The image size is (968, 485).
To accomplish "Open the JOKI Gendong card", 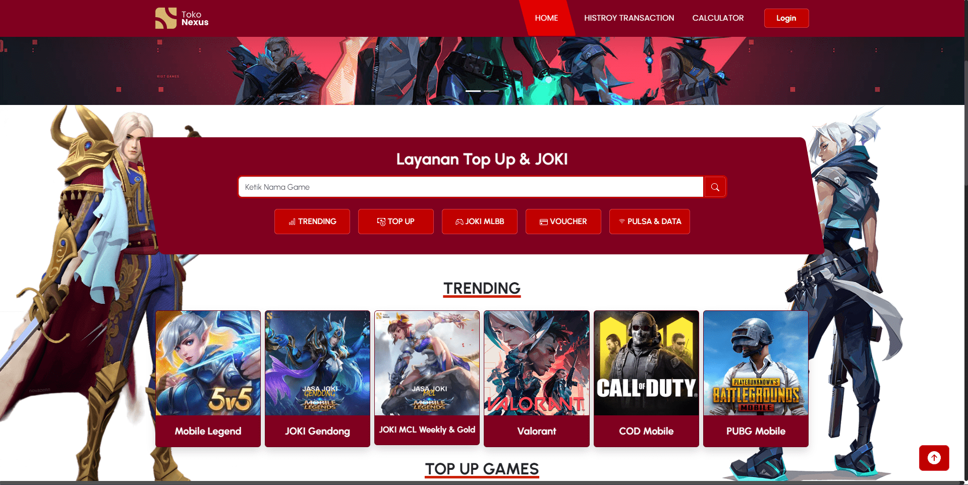I will pyautogui.click(x=317, y=379).
